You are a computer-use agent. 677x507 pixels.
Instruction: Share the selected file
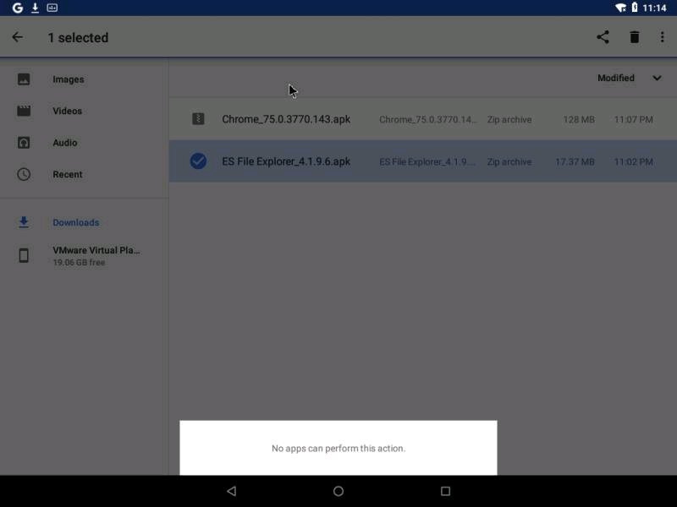coord(603,37)
